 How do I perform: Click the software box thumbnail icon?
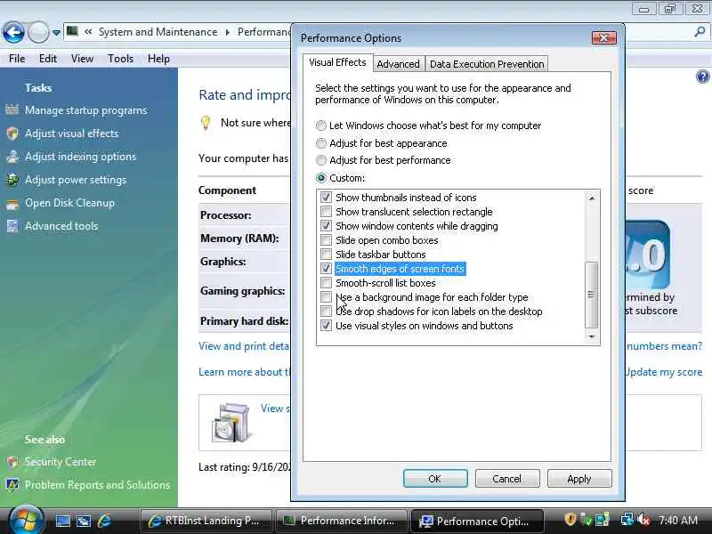pos(231,423)
